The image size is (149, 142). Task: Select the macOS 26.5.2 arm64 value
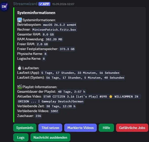(59, 25)
